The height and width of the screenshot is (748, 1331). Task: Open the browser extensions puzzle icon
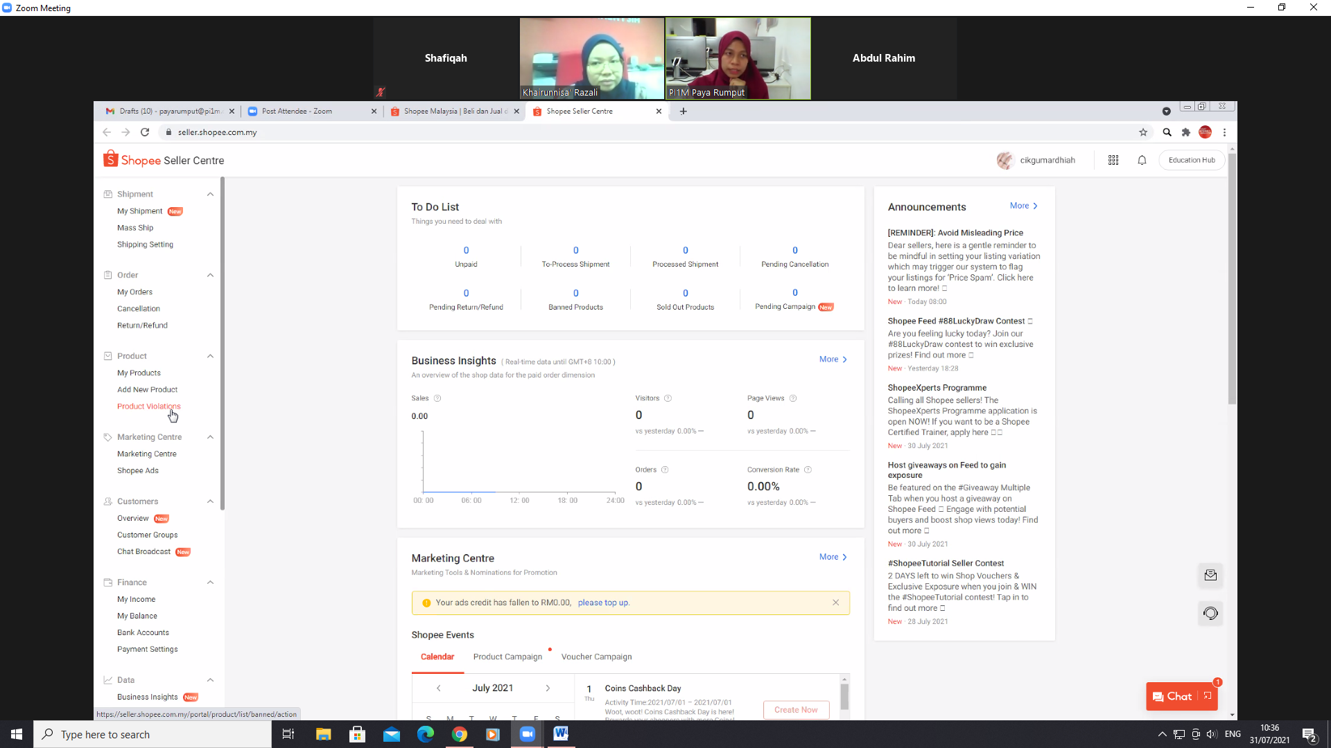click(x=1186, y=132)
